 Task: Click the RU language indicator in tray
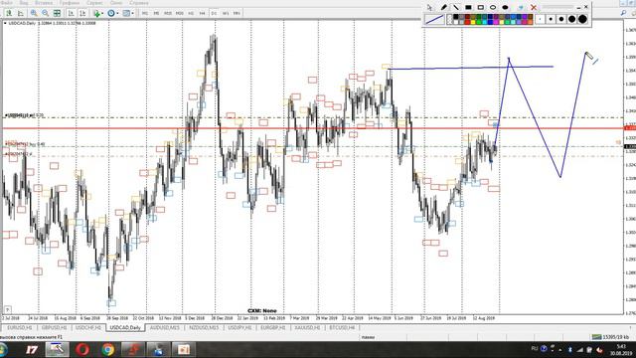coord(535,349)
